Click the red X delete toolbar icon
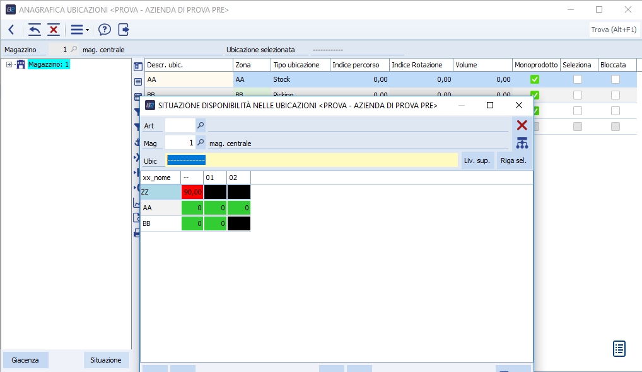Viewport: 642px width, 372px height. point(54,30)
